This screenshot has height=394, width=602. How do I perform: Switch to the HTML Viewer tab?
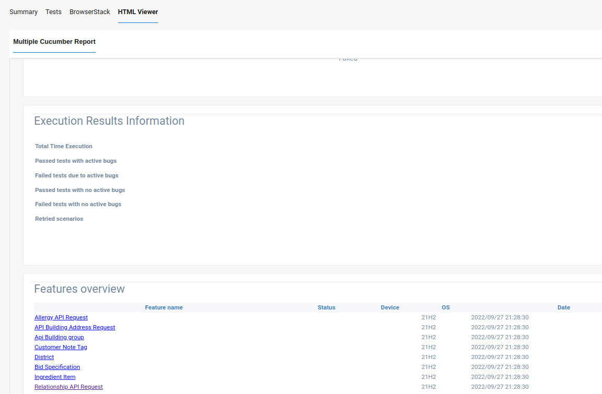pyautogui.click(x=138, y=11)
